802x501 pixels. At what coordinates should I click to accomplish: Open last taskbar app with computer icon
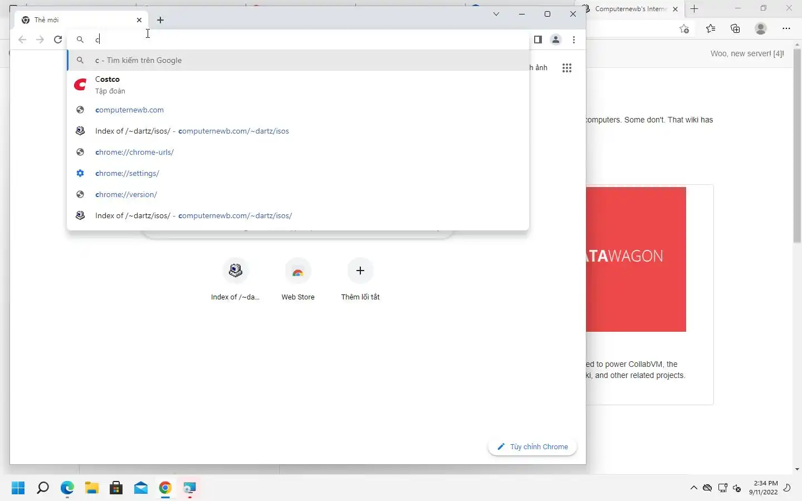pyautogui.click(x=190, y=488)
